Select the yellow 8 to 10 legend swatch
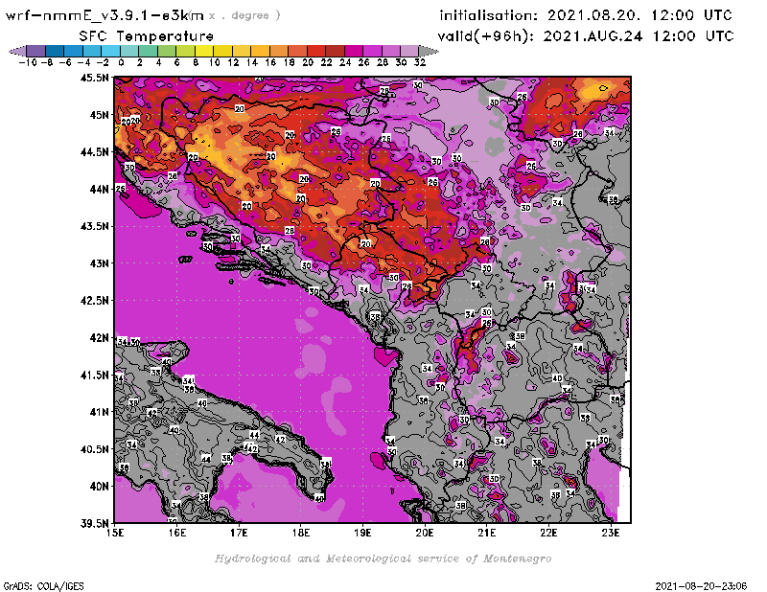The image size is (767, 592). (x=204, y=51)
